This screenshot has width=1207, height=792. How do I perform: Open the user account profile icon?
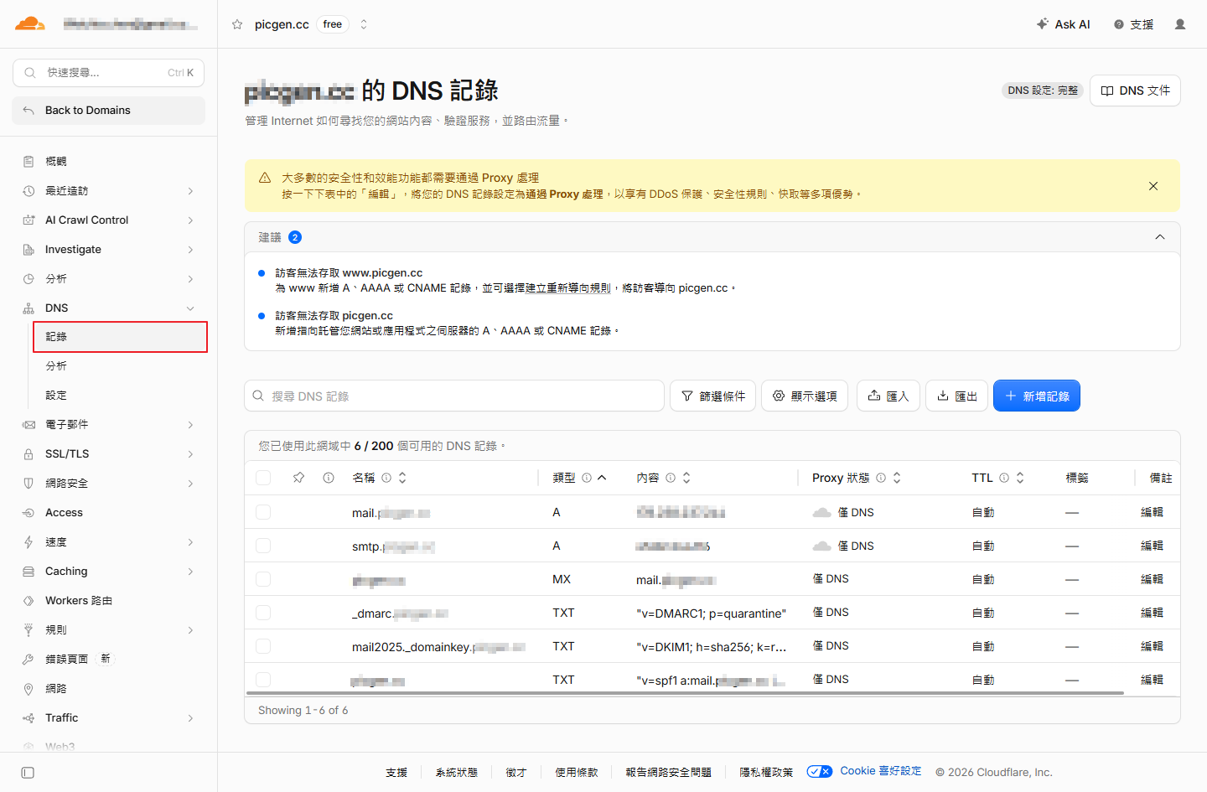pyautogui.click(x=1180, y=24)
